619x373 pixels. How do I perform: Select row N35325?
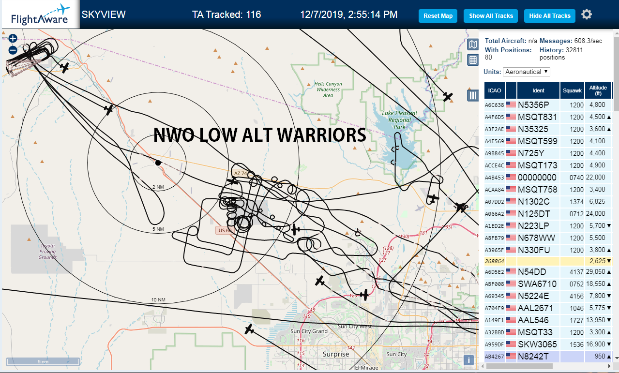pos(549,129)
